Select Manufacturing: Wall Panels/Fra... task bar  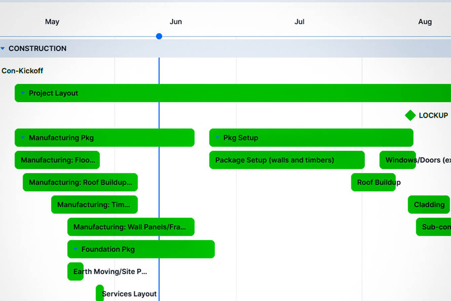131,227
